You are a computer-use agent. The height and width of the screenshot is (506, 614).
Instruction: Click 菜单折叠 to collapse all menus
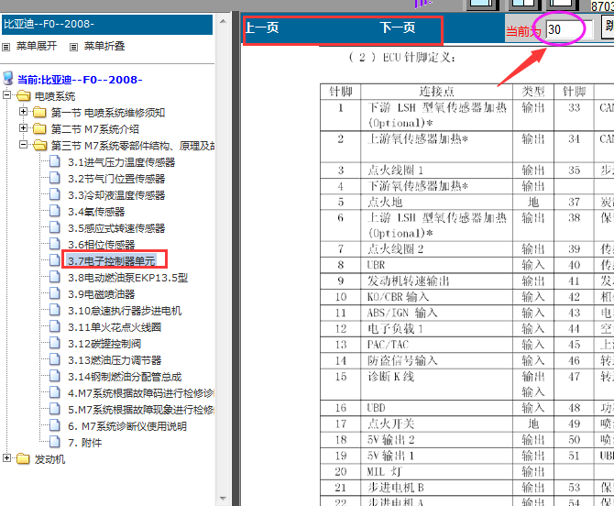click(x=104, y=46)
